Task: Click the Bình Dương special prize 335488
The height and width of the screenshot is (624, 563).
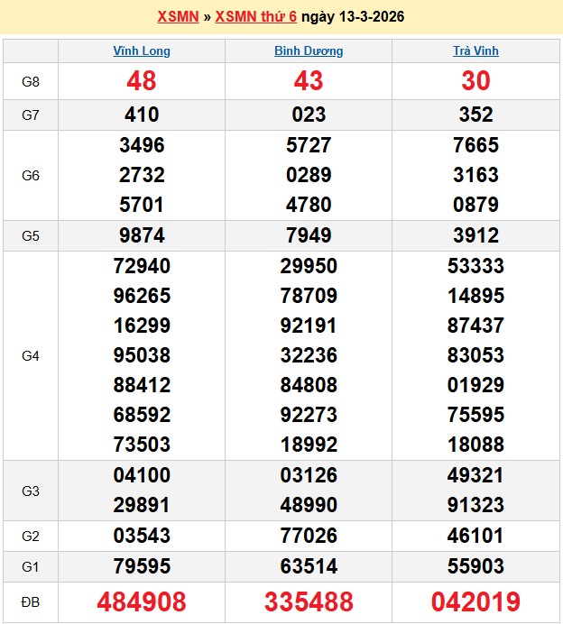Action: 309,601
